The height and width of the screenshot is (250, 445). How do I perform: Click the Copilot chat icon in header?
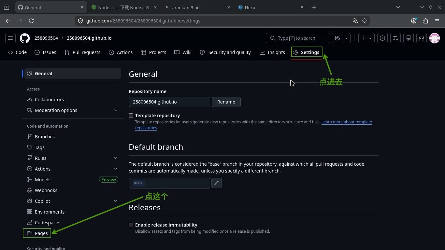(337, 38)
